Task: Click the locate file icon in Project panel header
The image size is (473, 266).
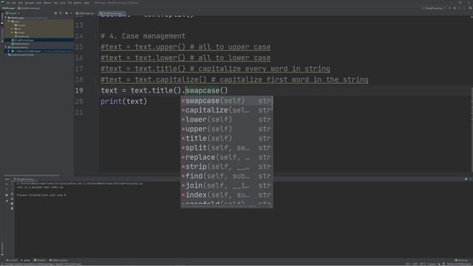Action: pos(55,13)
